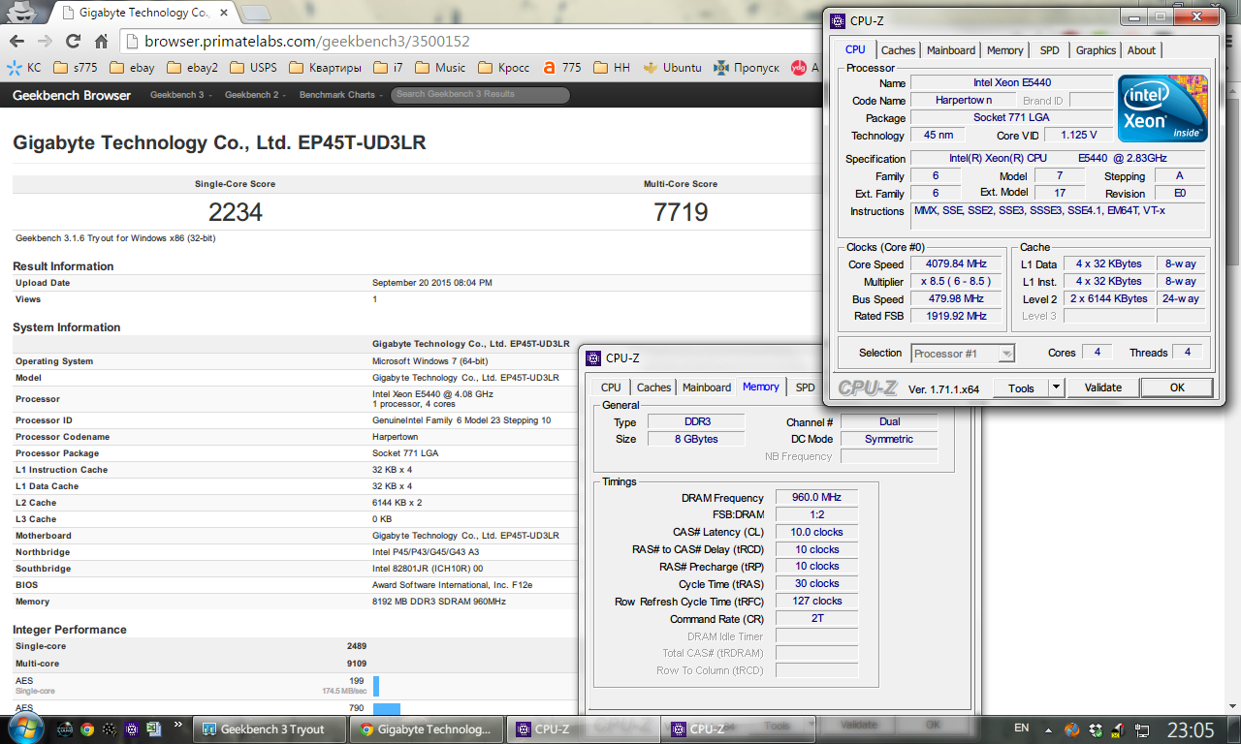Click the EN language indicator
Screen dimensions: 1241x744
[x=1021, y=728]
